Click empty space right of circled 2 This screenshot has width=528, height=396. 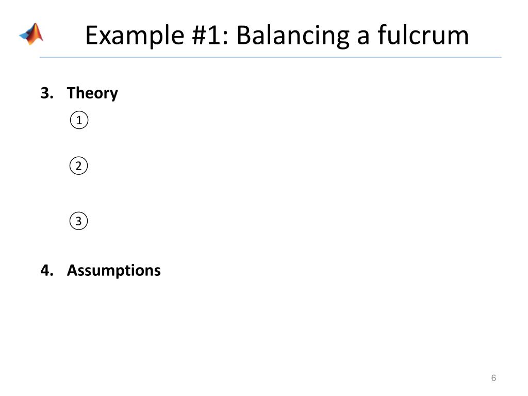click(x=269, y=166)
